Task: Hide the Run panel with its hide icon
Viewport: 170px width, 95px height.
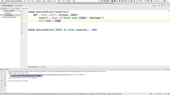Action: tap(169, 69)
